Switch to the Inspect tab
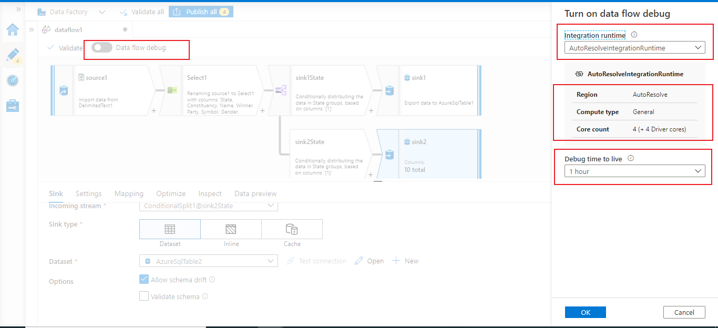Image resolution: width=718 pixels, height=328 pixels. pyautogui.click(x=210, y=193)
